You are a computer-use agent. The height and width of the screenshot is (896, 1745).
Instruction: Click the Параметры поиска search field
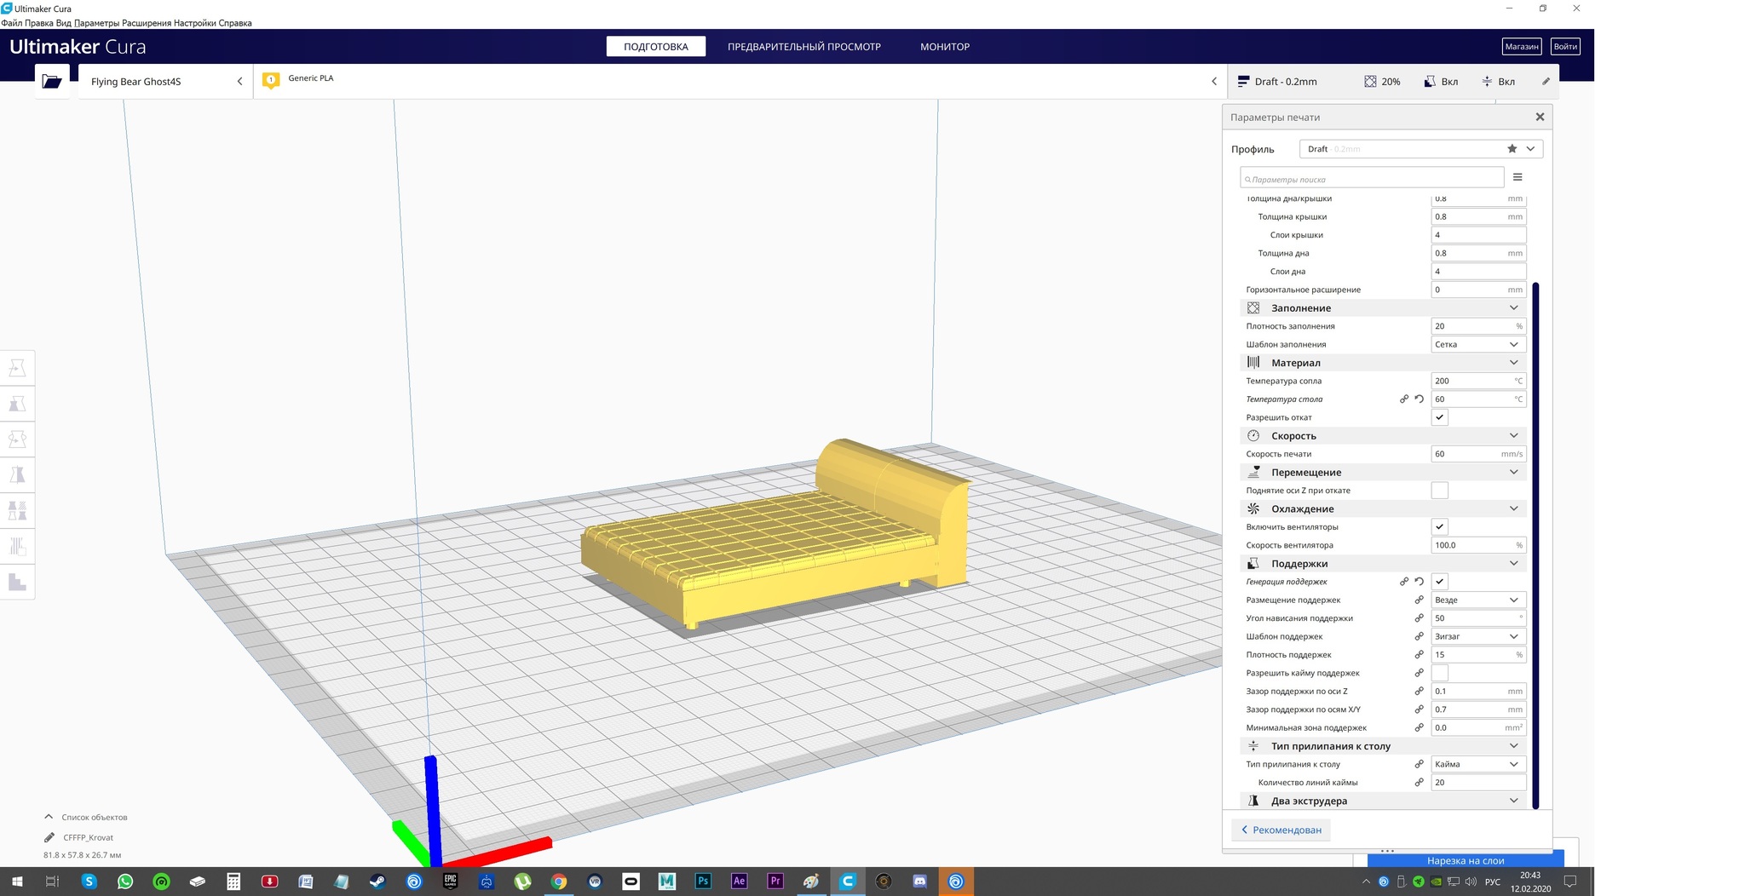click(x=1372, y=179)
